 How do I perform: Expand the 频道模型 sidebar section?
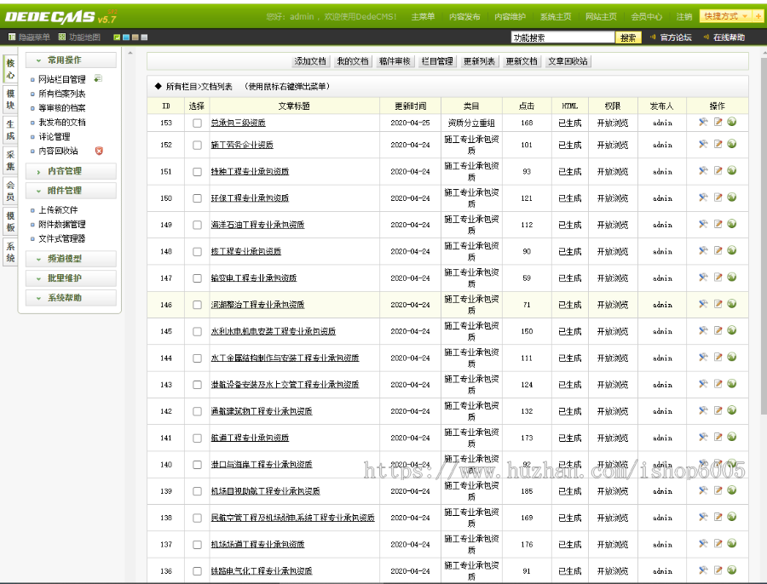pos(71,259)
